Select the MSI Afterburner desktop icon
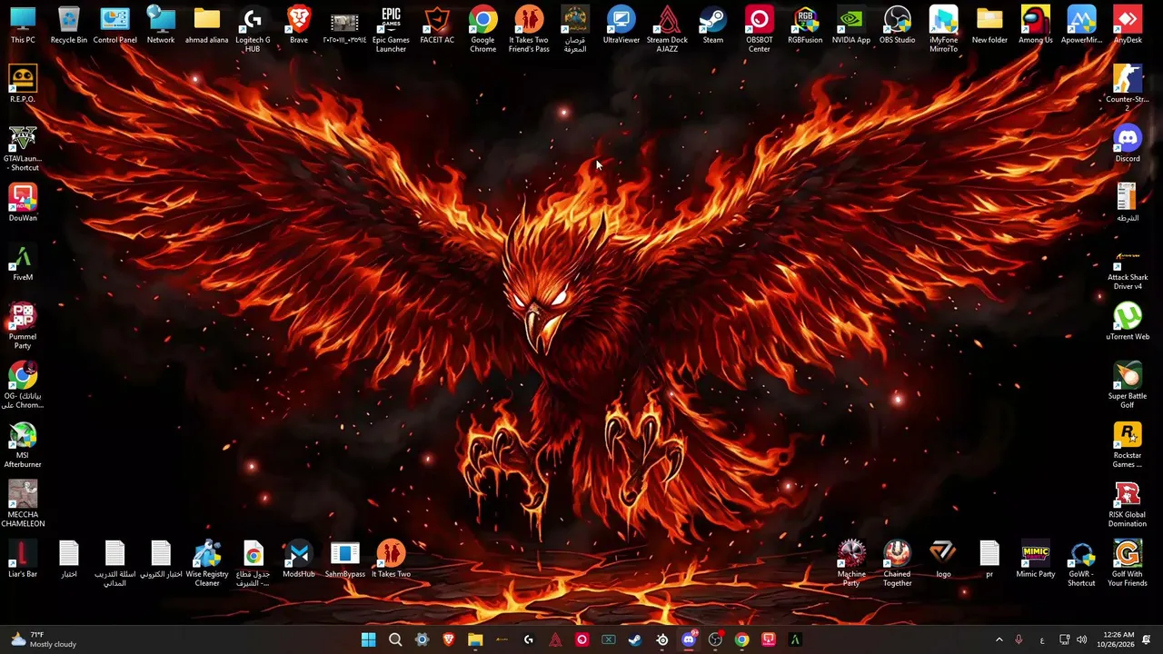The height and width of the screenshot is (654, 1163). (23, 445)
